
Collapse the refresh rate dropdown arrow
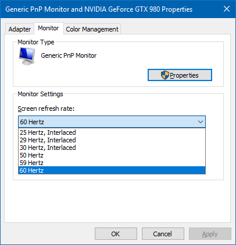click(x=201, y=122)
